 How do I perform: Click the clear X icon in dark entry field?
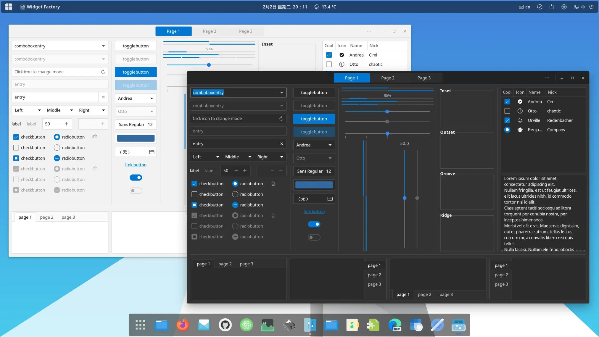coord(281,144)
